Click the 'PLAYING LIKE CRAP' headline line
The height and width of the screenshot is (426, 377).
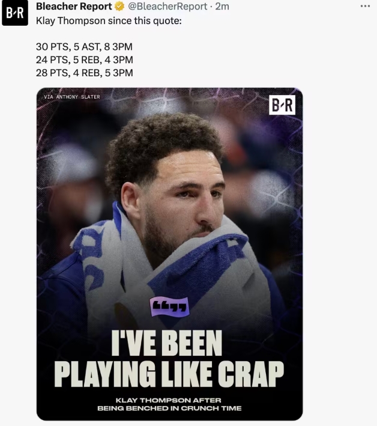click(x=169, y=374)
